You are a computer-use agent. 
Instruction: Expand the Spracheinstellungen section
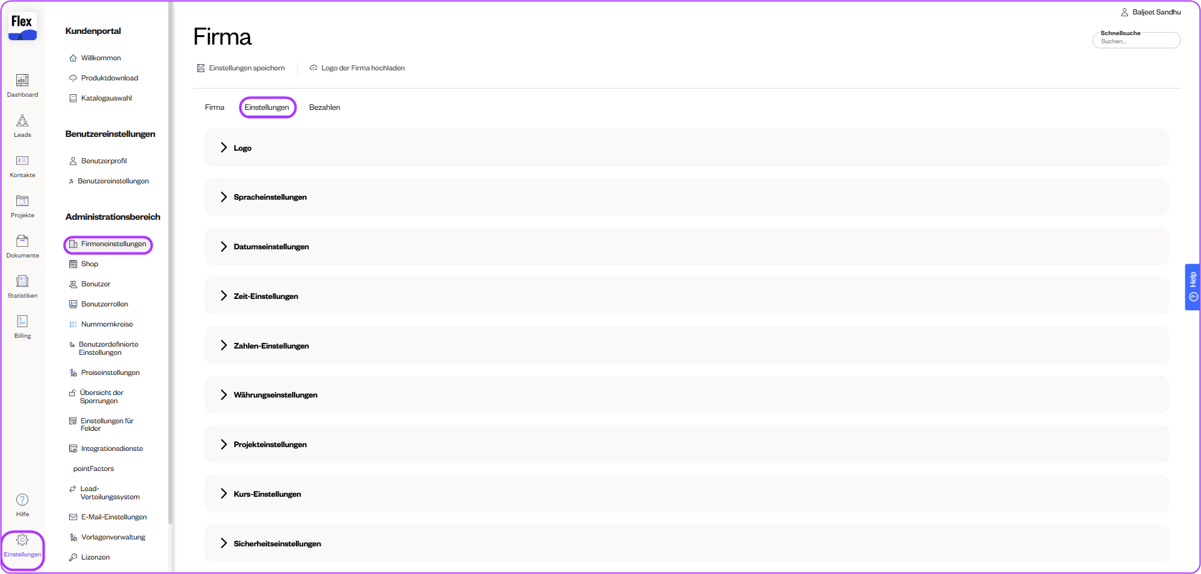pos(224,197)
